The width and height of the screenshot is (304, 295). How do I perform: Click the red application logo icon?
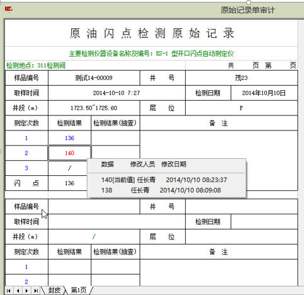9,9
